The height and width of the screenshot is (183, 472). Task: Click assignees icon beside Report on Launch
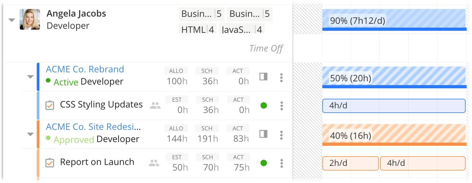[x=154, y=163]
